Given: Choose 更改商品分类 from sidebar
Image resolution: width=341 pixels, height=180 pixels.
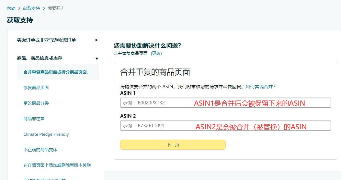Looking at the screenshot, I should tap(36, 103).
